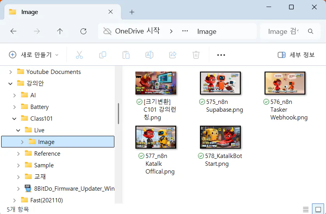Image resolution: width=326 pixels, height=214 pixels.
Task: Click the Share icon in toolbar
Action: click(x=173, y=55)
